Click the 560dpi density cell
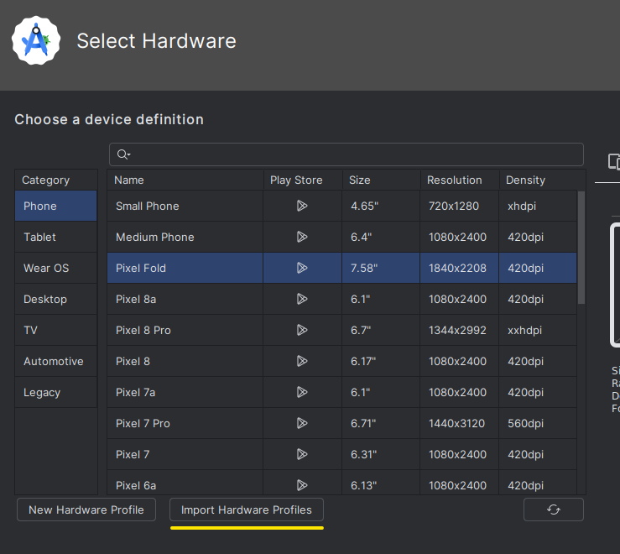 [x=538, y=423]
